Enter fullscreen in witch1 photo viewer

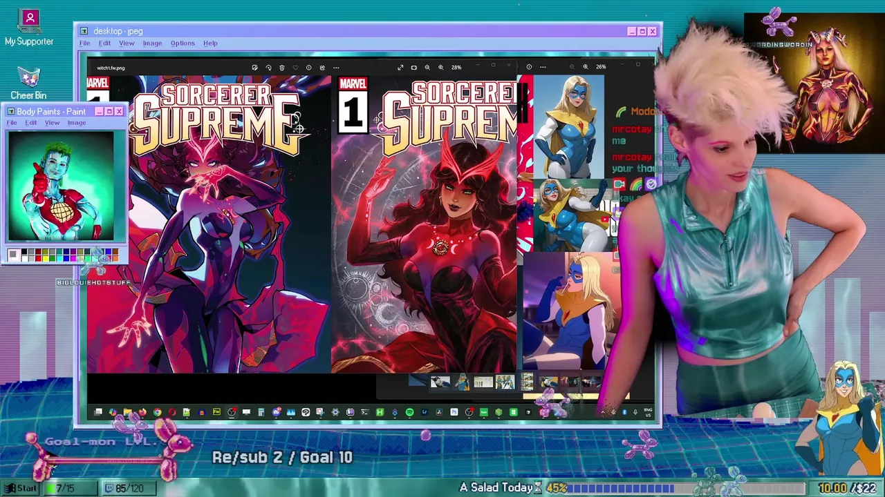(400, 67)
